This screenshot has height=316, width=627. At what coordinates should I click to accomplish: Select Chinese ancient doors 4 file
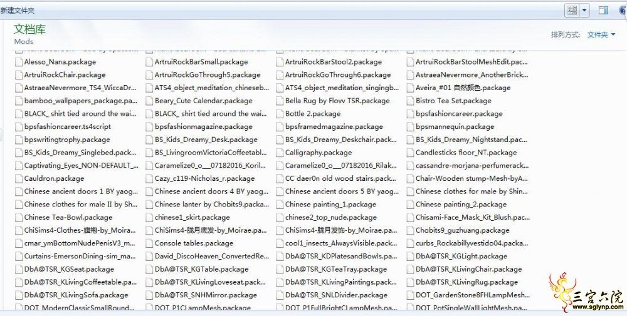pyautogui.click(x=211, y=191)
